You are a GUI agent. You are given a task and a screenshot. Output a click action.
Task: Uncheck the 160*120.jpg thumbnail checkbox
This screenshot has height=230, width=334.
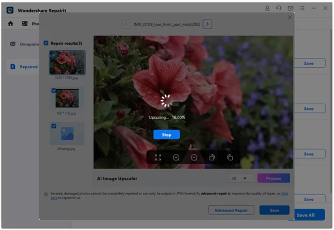(x=54, y=91)
